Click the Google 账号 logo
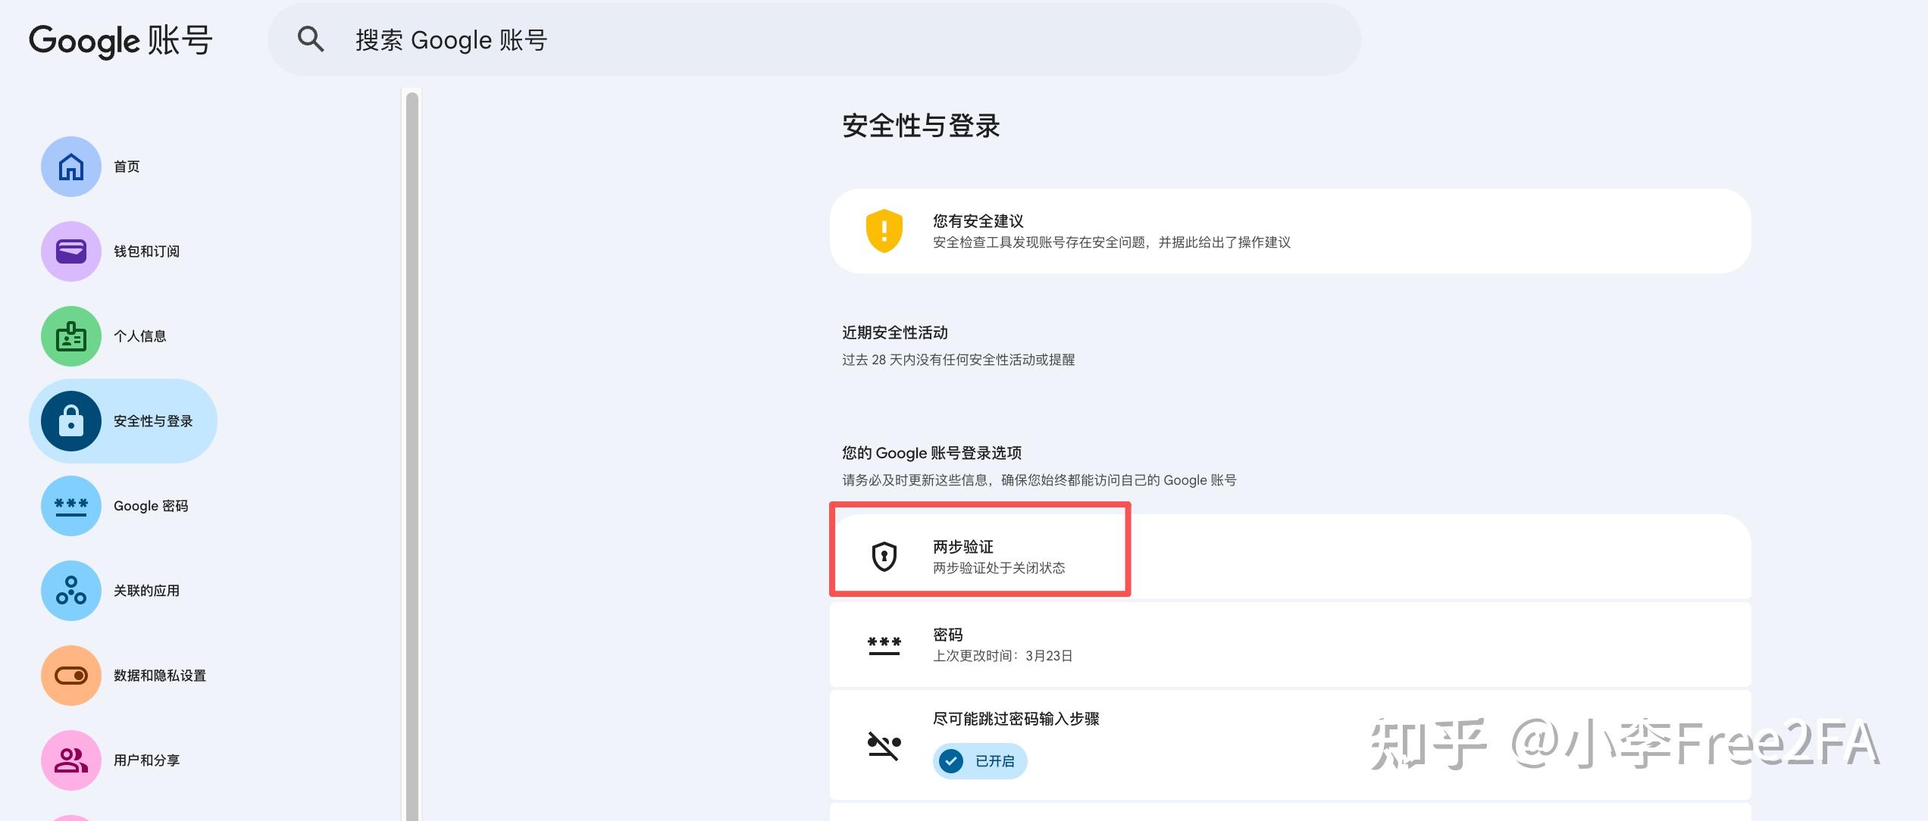The width and height of the screenshot is (1928, 821). [x=121, y=40]
